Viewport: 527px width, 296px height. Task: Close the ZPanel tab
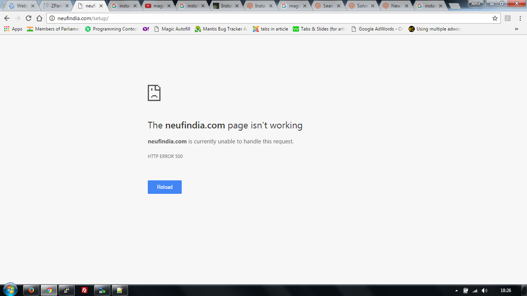(67, 6)
